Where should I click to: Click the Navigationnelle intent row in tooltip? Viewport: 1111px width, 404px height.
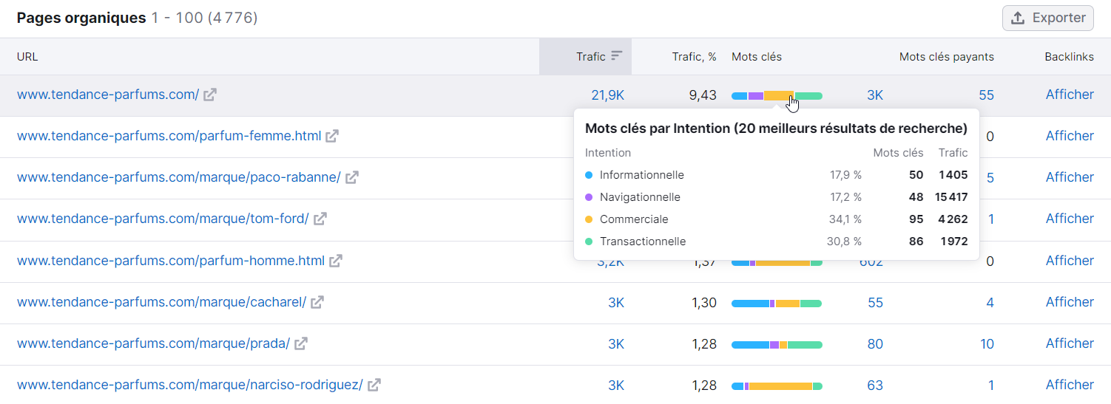point(776,197)
